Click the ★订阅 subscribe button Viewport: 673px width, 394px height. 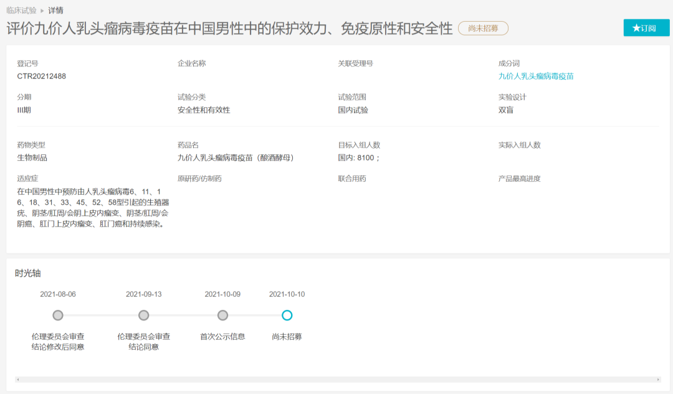(x=646, y=28)
